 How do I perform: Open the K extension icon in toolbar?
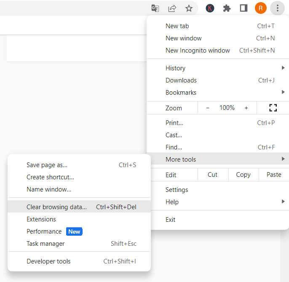pyautogui.click(x=210, y=8)
